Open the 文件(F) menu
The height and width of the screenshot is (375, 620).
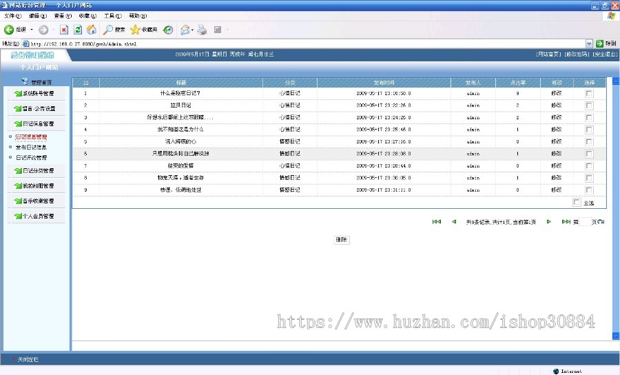click(12, 16)
